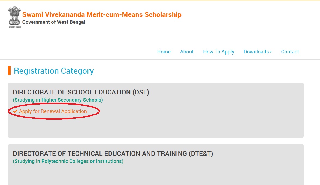Image resolution: width=320 pixels, height=185 pixels.
Task: Click the Downloads menu label
Action: point(256,52)
